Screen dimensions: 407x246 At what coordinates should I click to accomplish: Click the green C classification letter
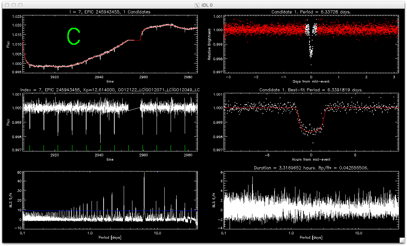[x=73, y=36]
